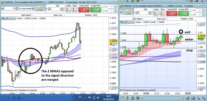
Task: Click the Prix panel label in left chart
Action: (3, 18)
